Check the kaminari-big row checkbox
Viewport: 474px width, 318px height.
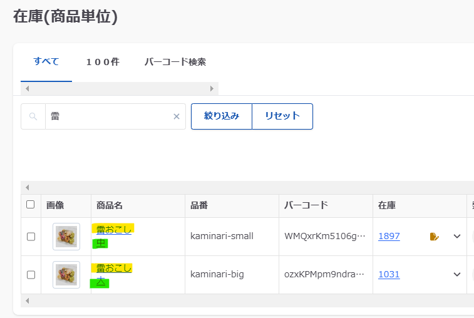[x=31, y=275]
